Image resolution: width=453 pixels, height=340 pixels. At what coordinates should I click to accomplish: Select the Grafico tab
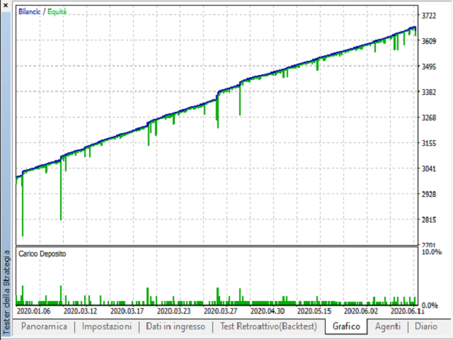tap(346, 327)
